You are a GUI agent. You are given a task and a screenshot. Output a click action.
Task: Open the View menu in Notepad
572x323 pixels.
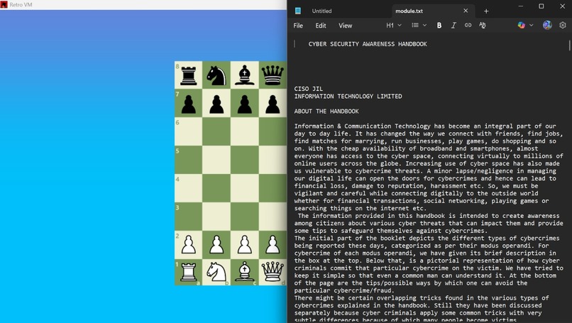point(345,26)
